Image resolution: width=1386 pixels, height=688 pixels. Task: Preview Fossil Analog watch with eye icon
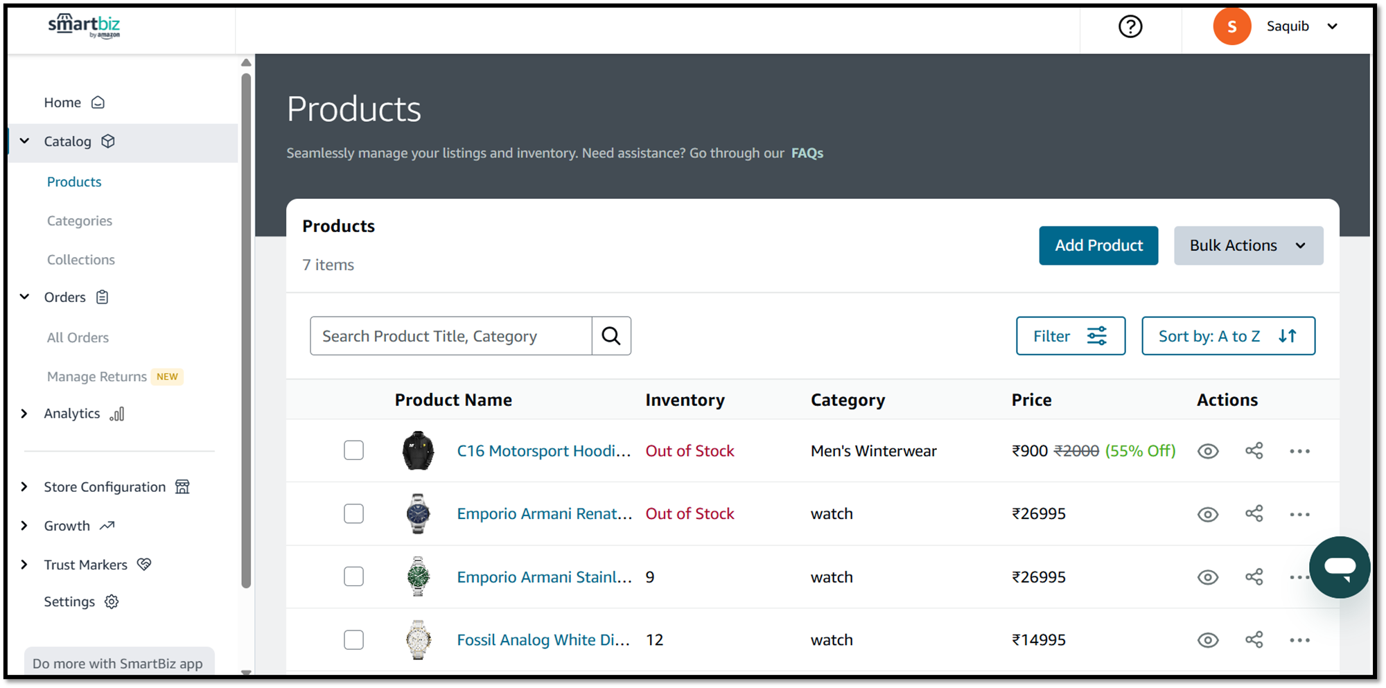(1208, 640)
